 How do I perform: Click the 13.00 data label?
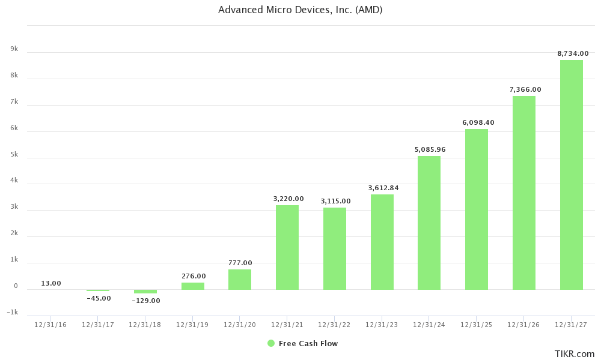tap(50, 282)
